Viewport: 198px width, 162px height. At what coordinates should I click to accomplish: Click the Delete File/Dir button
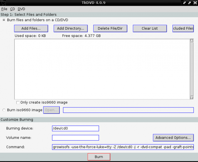(x=110, y=28)
